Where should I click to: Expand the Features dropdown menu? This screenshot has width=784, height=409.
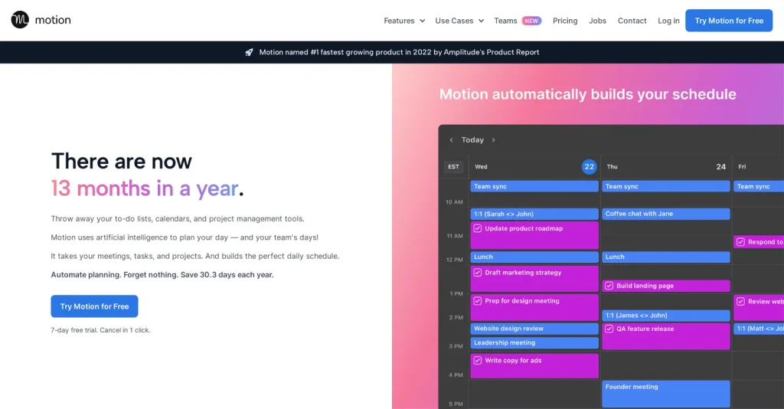[404, 21]
